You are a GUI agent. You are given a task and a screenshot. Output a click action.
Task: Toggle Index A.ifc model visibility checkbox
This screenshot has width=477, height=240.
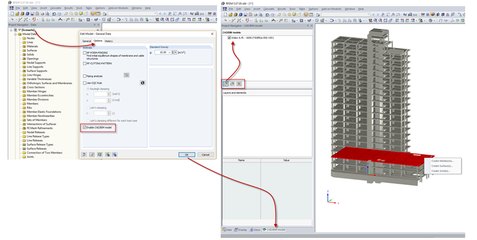229,38
